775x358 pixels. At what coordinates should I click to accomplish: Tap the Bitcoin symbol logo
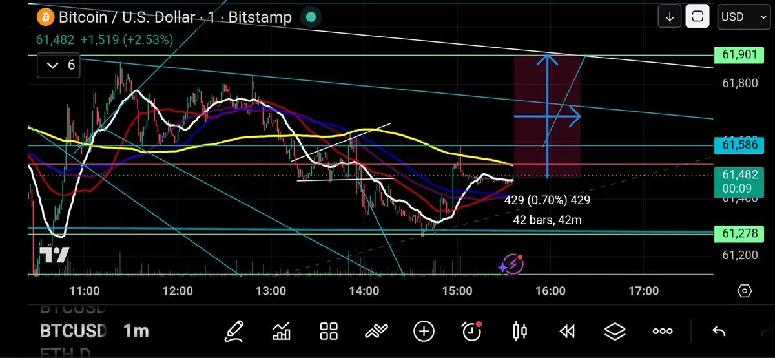45,17
